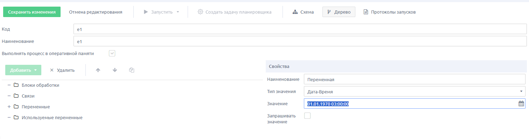Click the Свойства panel header
529x139 pixels.
click(x=396, y=66)
